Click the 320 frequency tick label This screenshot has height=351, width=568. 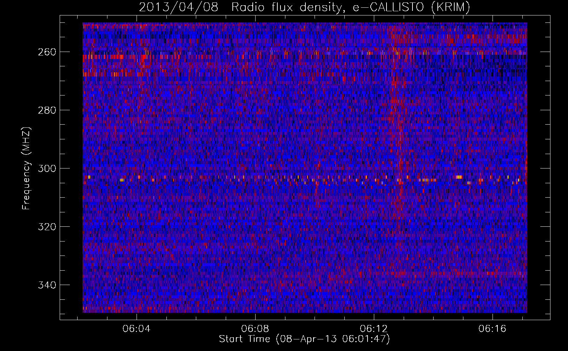[47, 227]
